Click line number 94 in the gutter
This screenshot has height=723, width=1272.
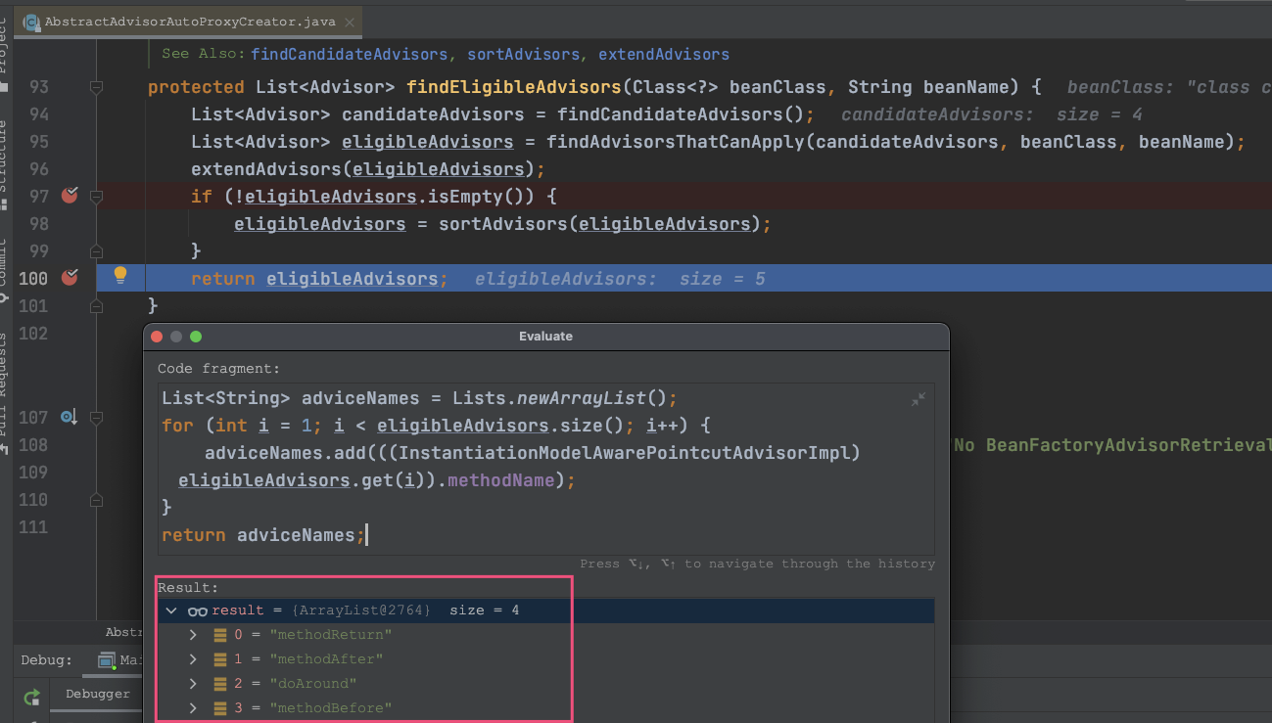39,114
